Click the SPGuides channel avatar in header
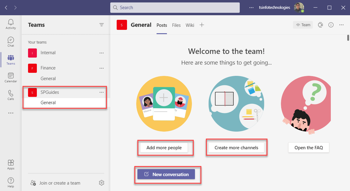Viewport: 350px width, 191px height. [x=122, y=25]
